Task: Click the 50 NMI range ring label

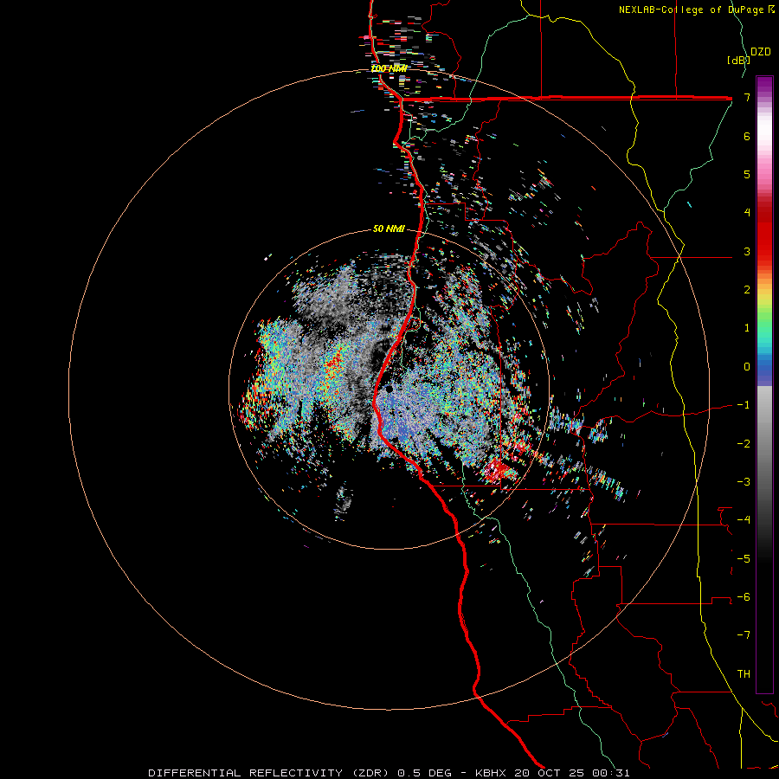Action: click(x=389, y=229)
